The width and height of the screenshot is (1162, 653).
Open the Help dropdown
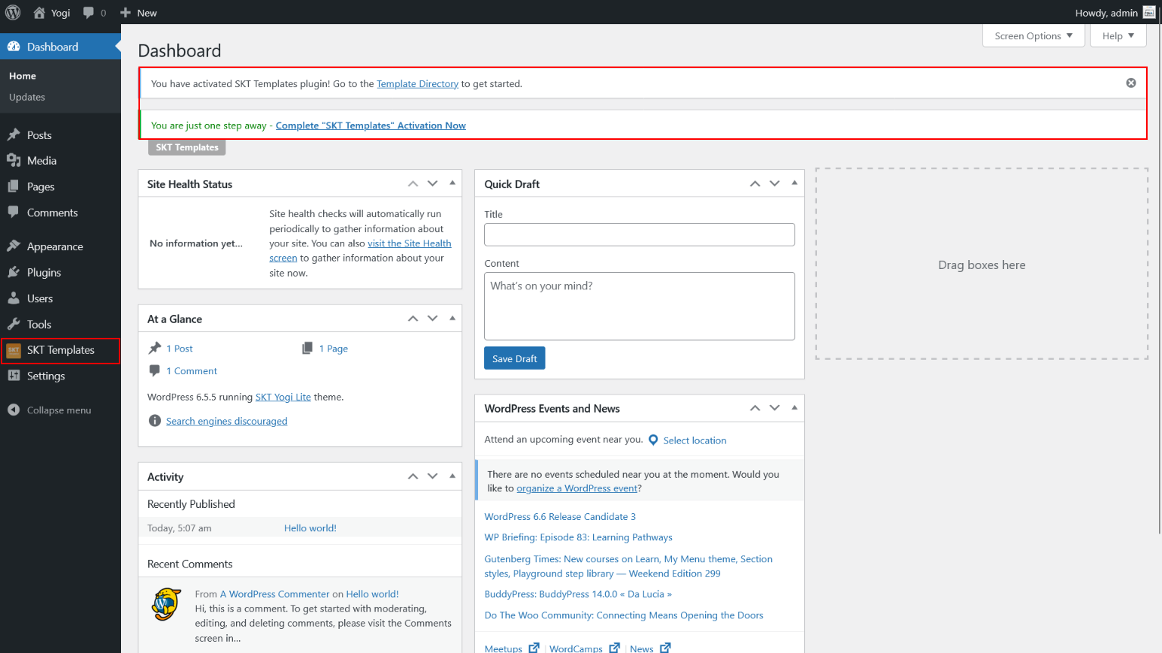click(x=1118, y=36)
